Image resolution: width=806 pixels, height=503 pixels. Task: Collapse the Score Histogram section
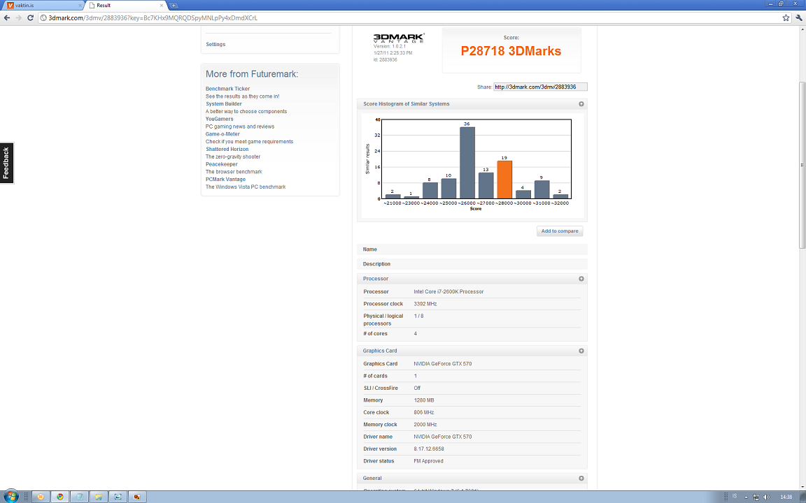pos(581,104)
